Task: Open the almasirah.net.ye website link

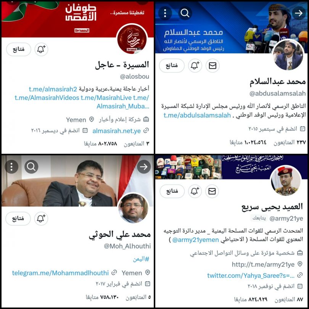Action: pyautogui.click(x=116, y=131)
